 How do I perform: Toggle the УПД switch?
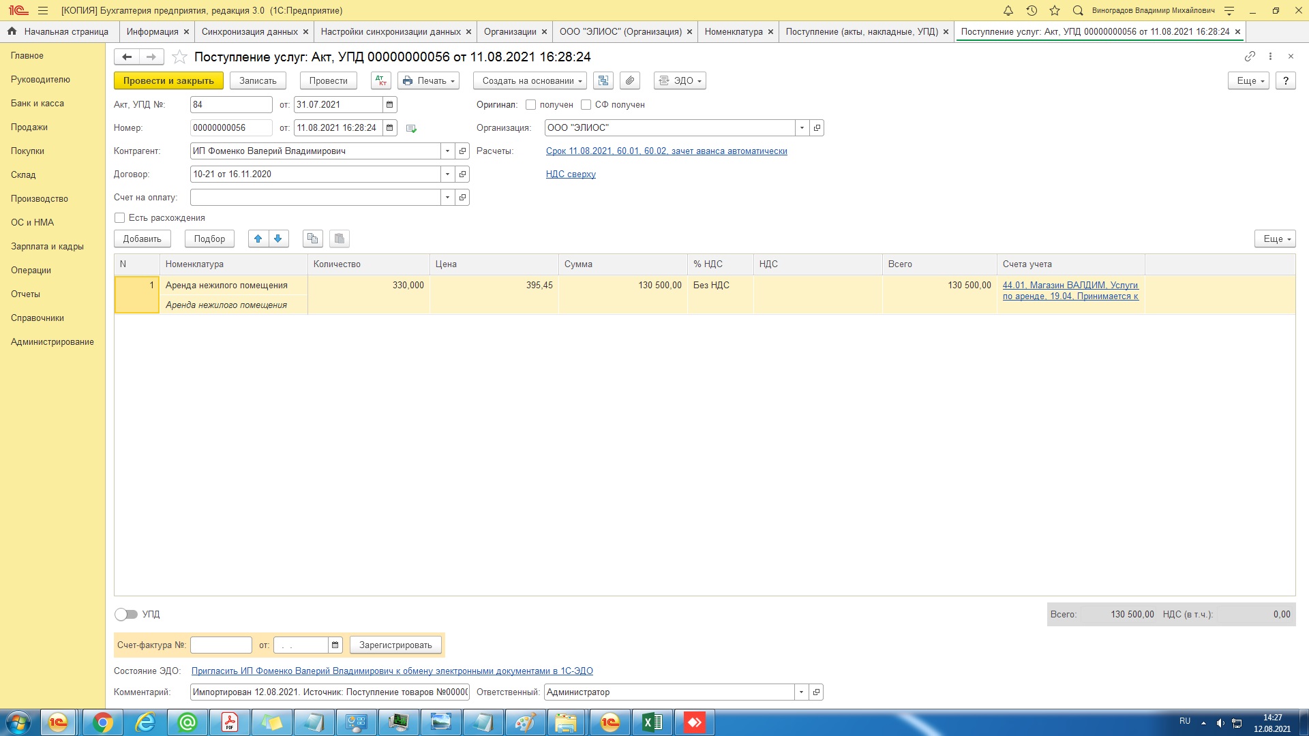click(126, 615)
